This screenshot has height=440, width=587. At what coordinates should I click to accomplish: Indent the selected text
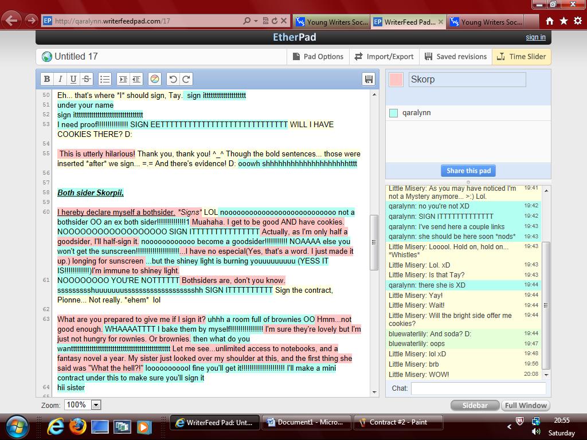tap(123, 79)
